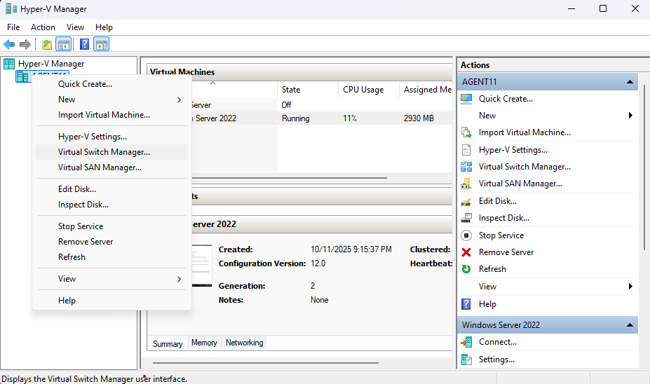Screen dimensions: 650x384
Task: Click Hyper-V Settings icon in Actions pane
Action: (x=466, y=149)
